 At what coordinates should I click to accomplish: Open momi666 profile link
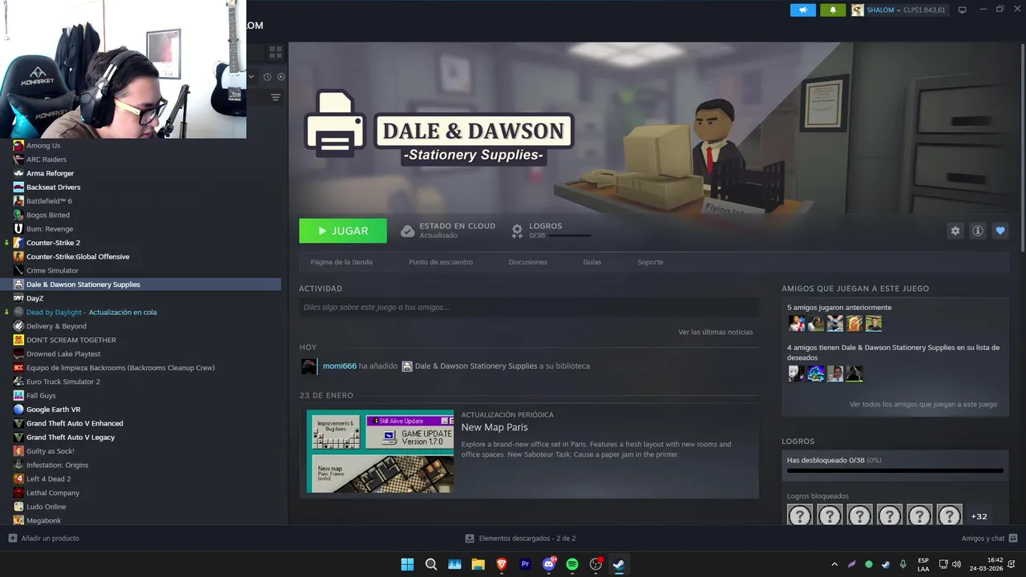[x=340, y=366]
